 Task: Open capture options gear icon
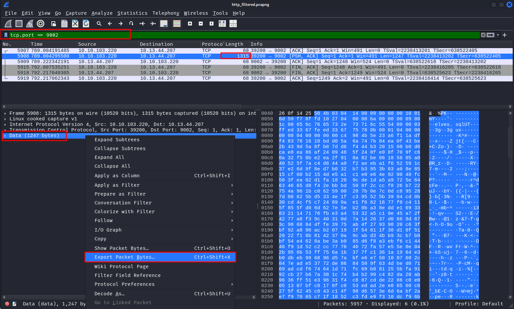point(41,24)
